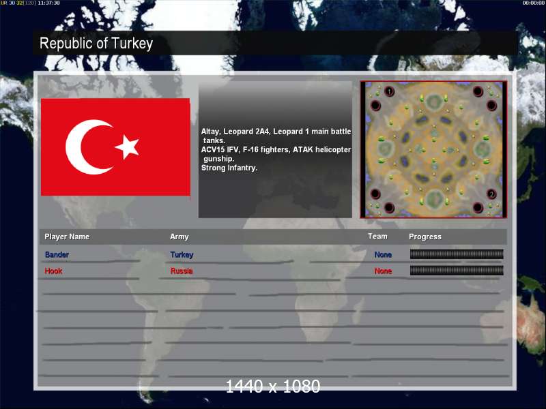Click Hook's loading progress bar
This screenshot has height=409, width=546.
[457, 271]
